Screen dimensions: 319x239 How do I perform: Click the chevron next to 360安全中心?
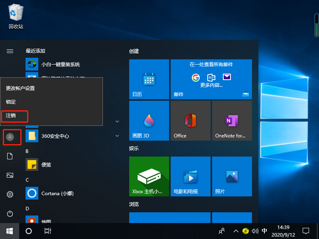117,135
